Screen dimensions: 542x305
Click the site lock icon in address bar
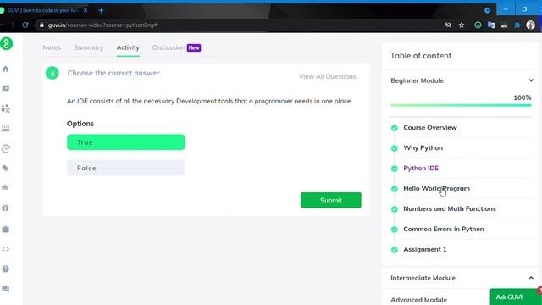(x=41, y=25)
